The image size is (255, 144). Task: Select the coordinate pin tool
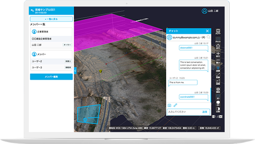(x=218, y=69)
